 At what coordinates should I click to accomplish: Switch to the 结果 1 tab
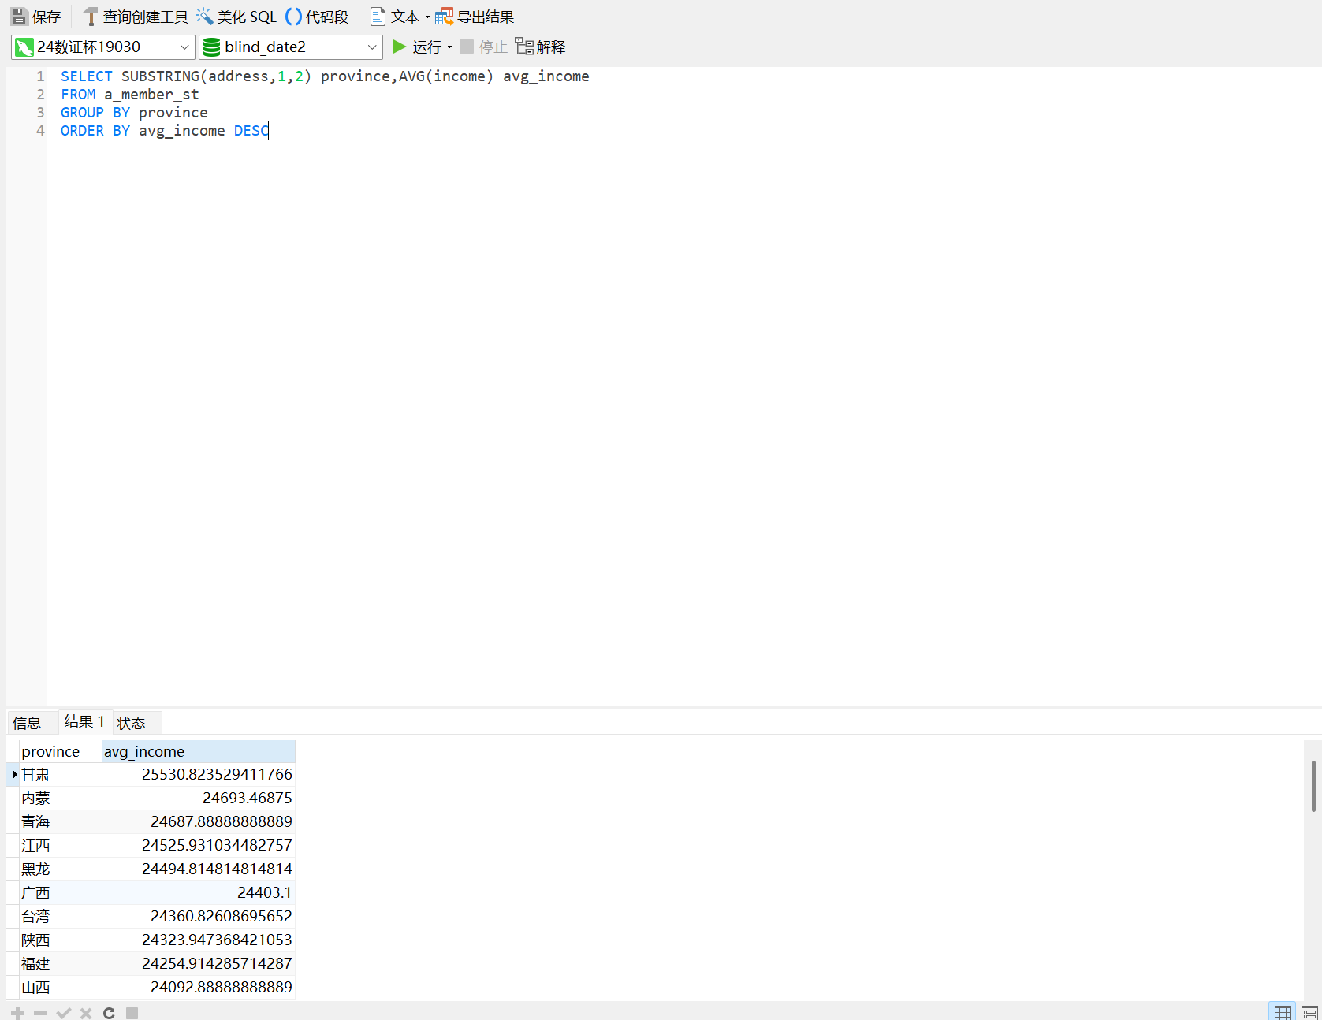(84, 722)
